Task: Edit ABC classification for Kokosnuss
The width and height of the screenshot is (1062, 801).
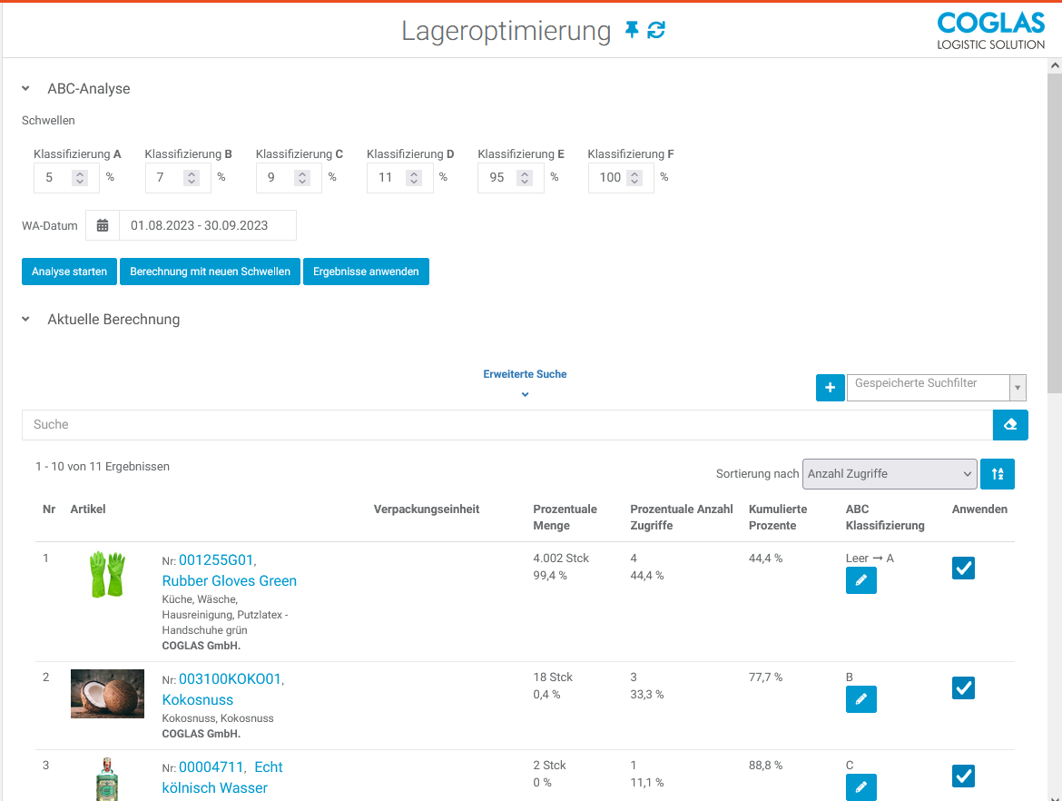Action: 860,699
